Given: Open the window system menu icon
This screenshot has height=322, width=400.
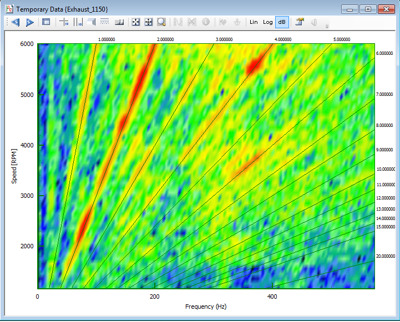Looking at the screenshot, I should 9,9.
